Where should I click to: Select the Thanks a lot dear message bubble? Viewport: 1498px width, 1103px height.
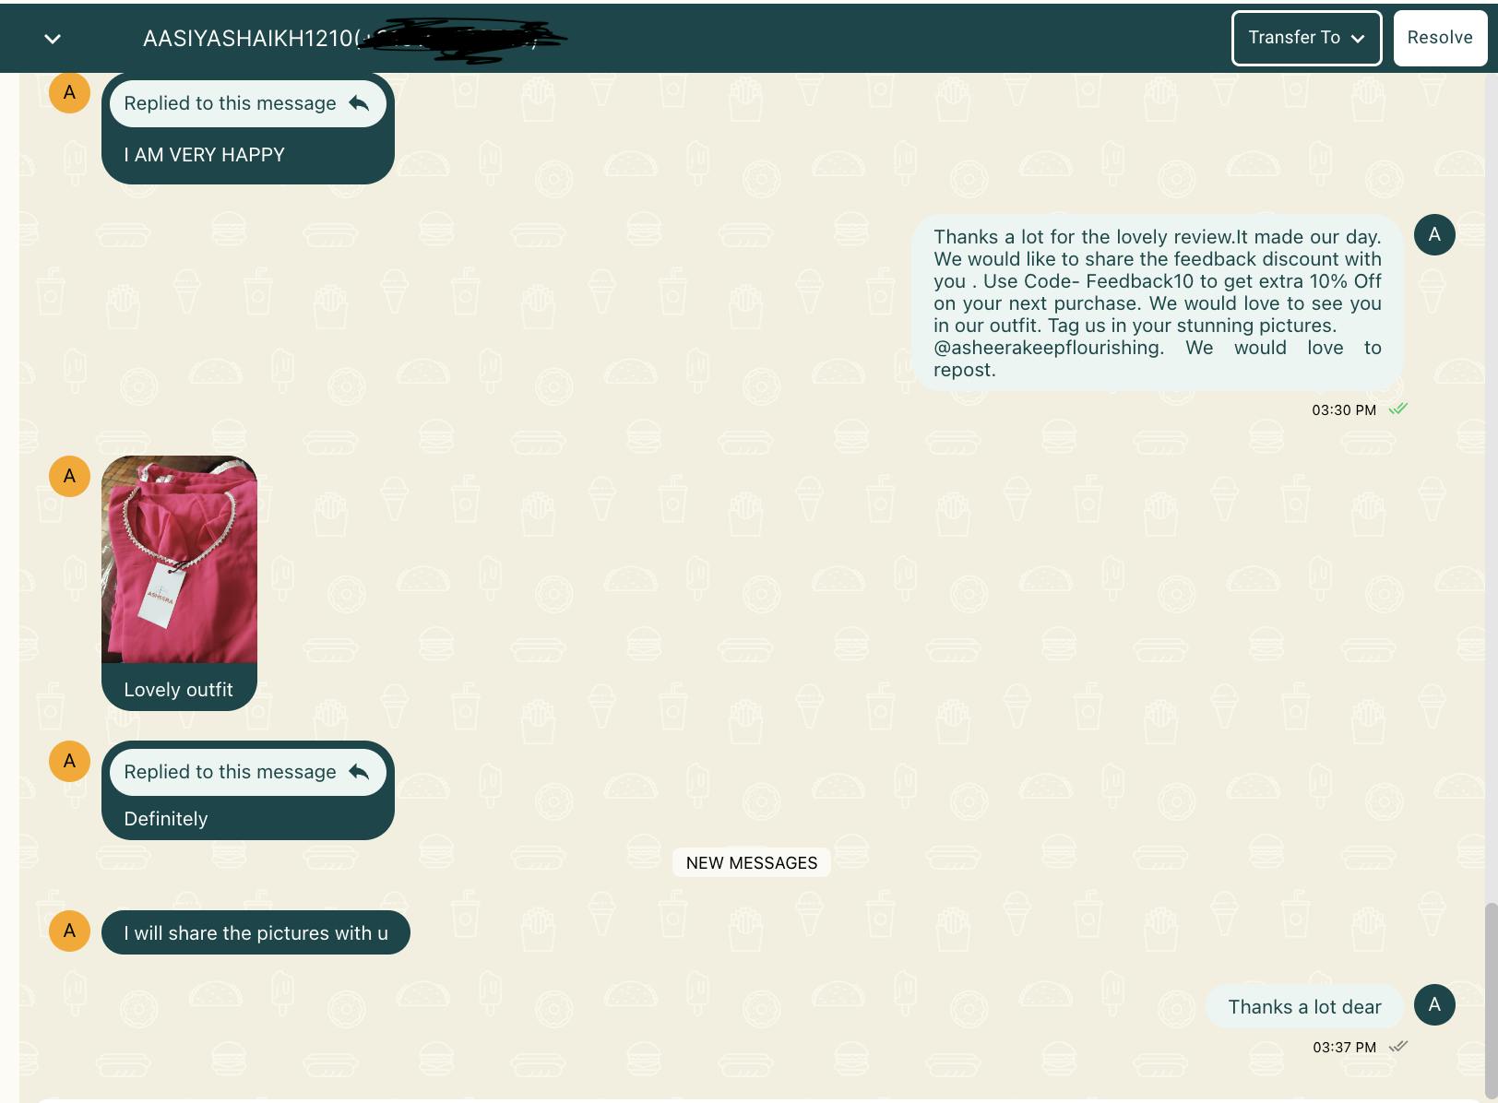pyautogui.click(x=1303, y=1007)
